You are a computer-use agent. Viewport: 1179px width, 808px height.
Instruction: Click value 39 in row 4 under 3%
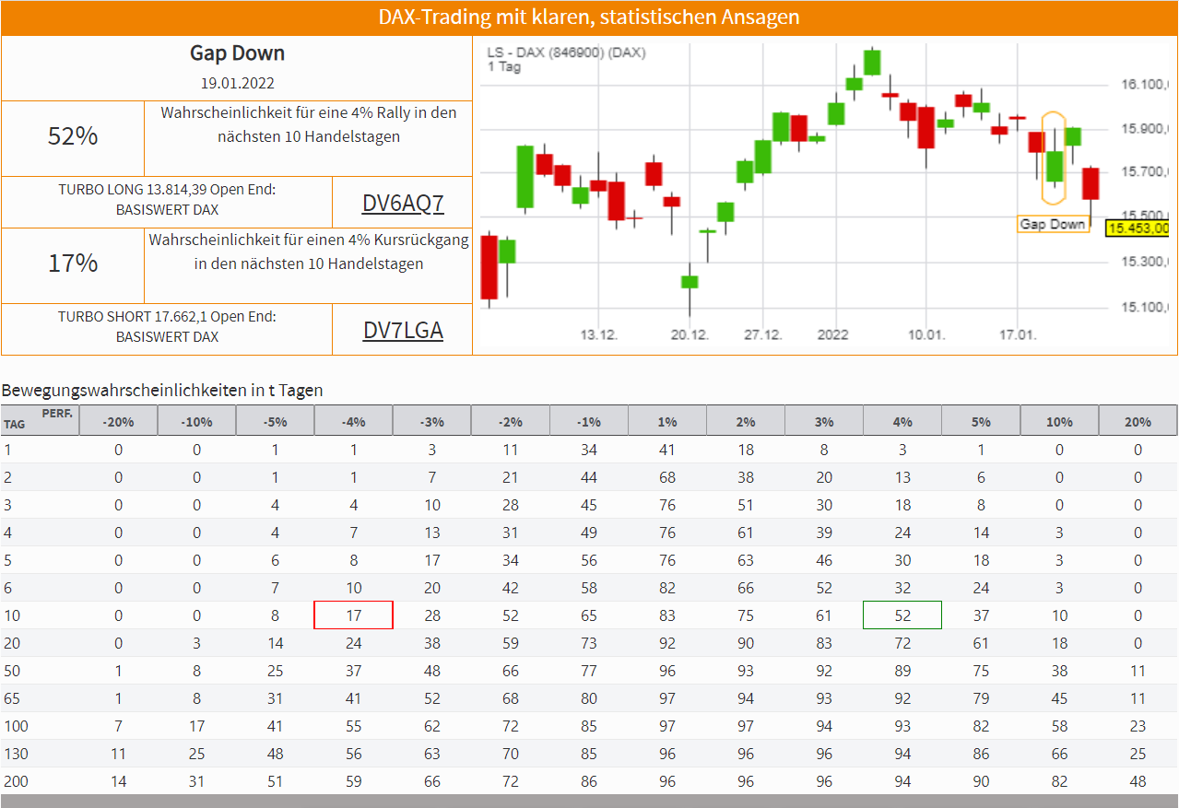pos(824,533)
